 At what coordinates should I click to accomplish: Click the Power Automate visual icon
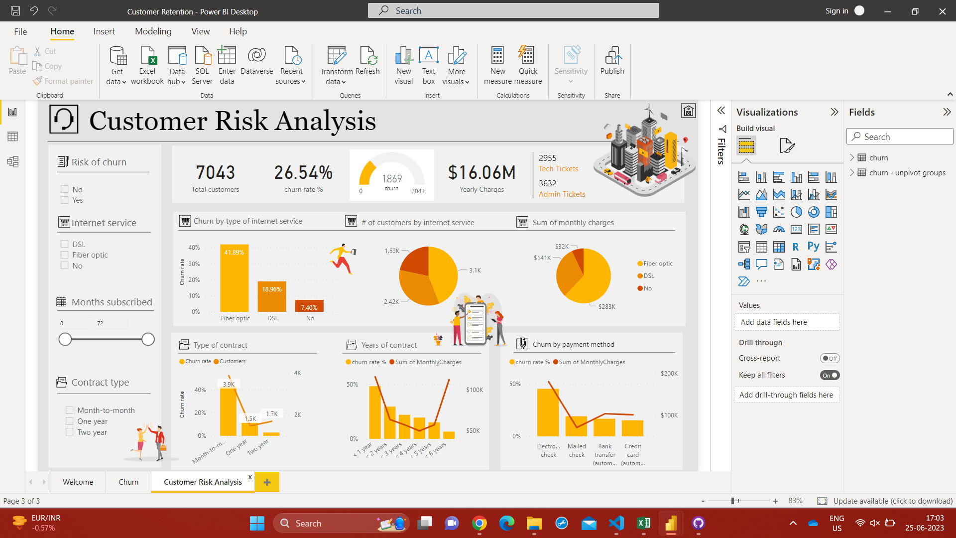(x=744, y=280)
